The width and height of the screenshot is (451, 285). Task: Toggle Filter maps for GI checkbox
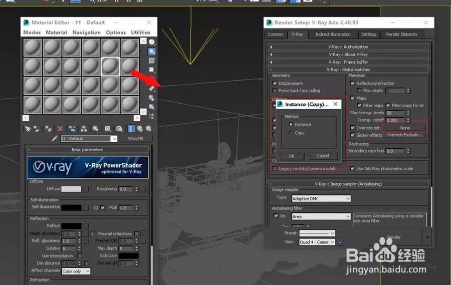pyautogui.click(x=388, y=106)
